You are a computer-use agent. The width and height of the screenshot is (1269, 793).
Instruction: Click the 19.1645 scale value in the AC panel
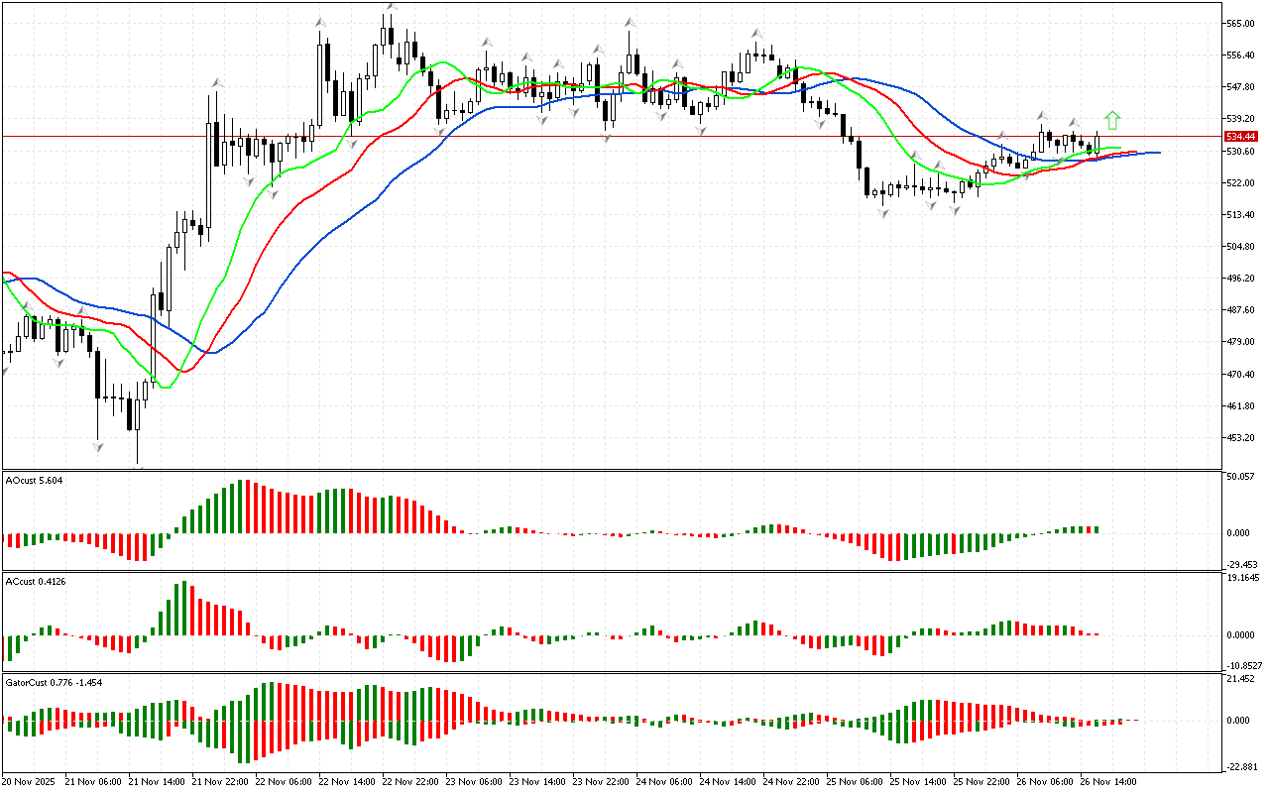[1243, 578]
